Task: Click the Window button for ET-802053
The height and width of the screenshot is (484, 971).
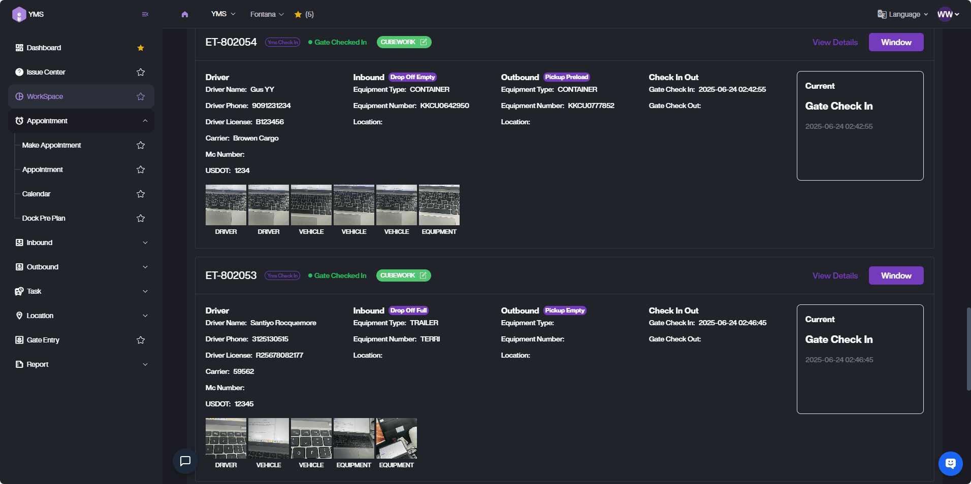Action: coord(896,275)
